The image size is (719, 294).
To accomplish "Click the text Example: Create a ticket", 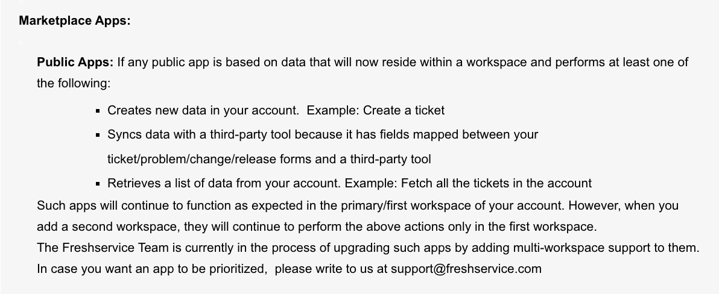I will point(376,110).
